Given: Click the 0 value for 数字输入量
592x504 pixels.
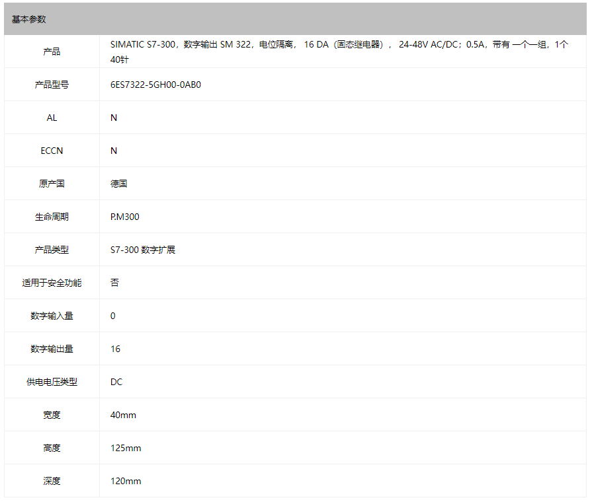Looking at the screenshot, I should [113, 316].
